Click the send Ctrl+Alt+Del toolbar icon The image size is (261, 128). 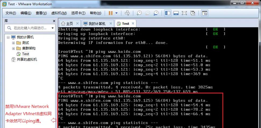coord(127,13)
